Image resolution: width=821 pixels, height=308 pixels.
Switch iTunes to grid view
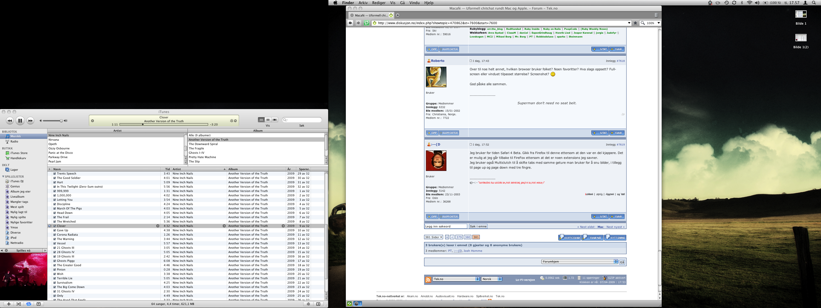(268, 120)
